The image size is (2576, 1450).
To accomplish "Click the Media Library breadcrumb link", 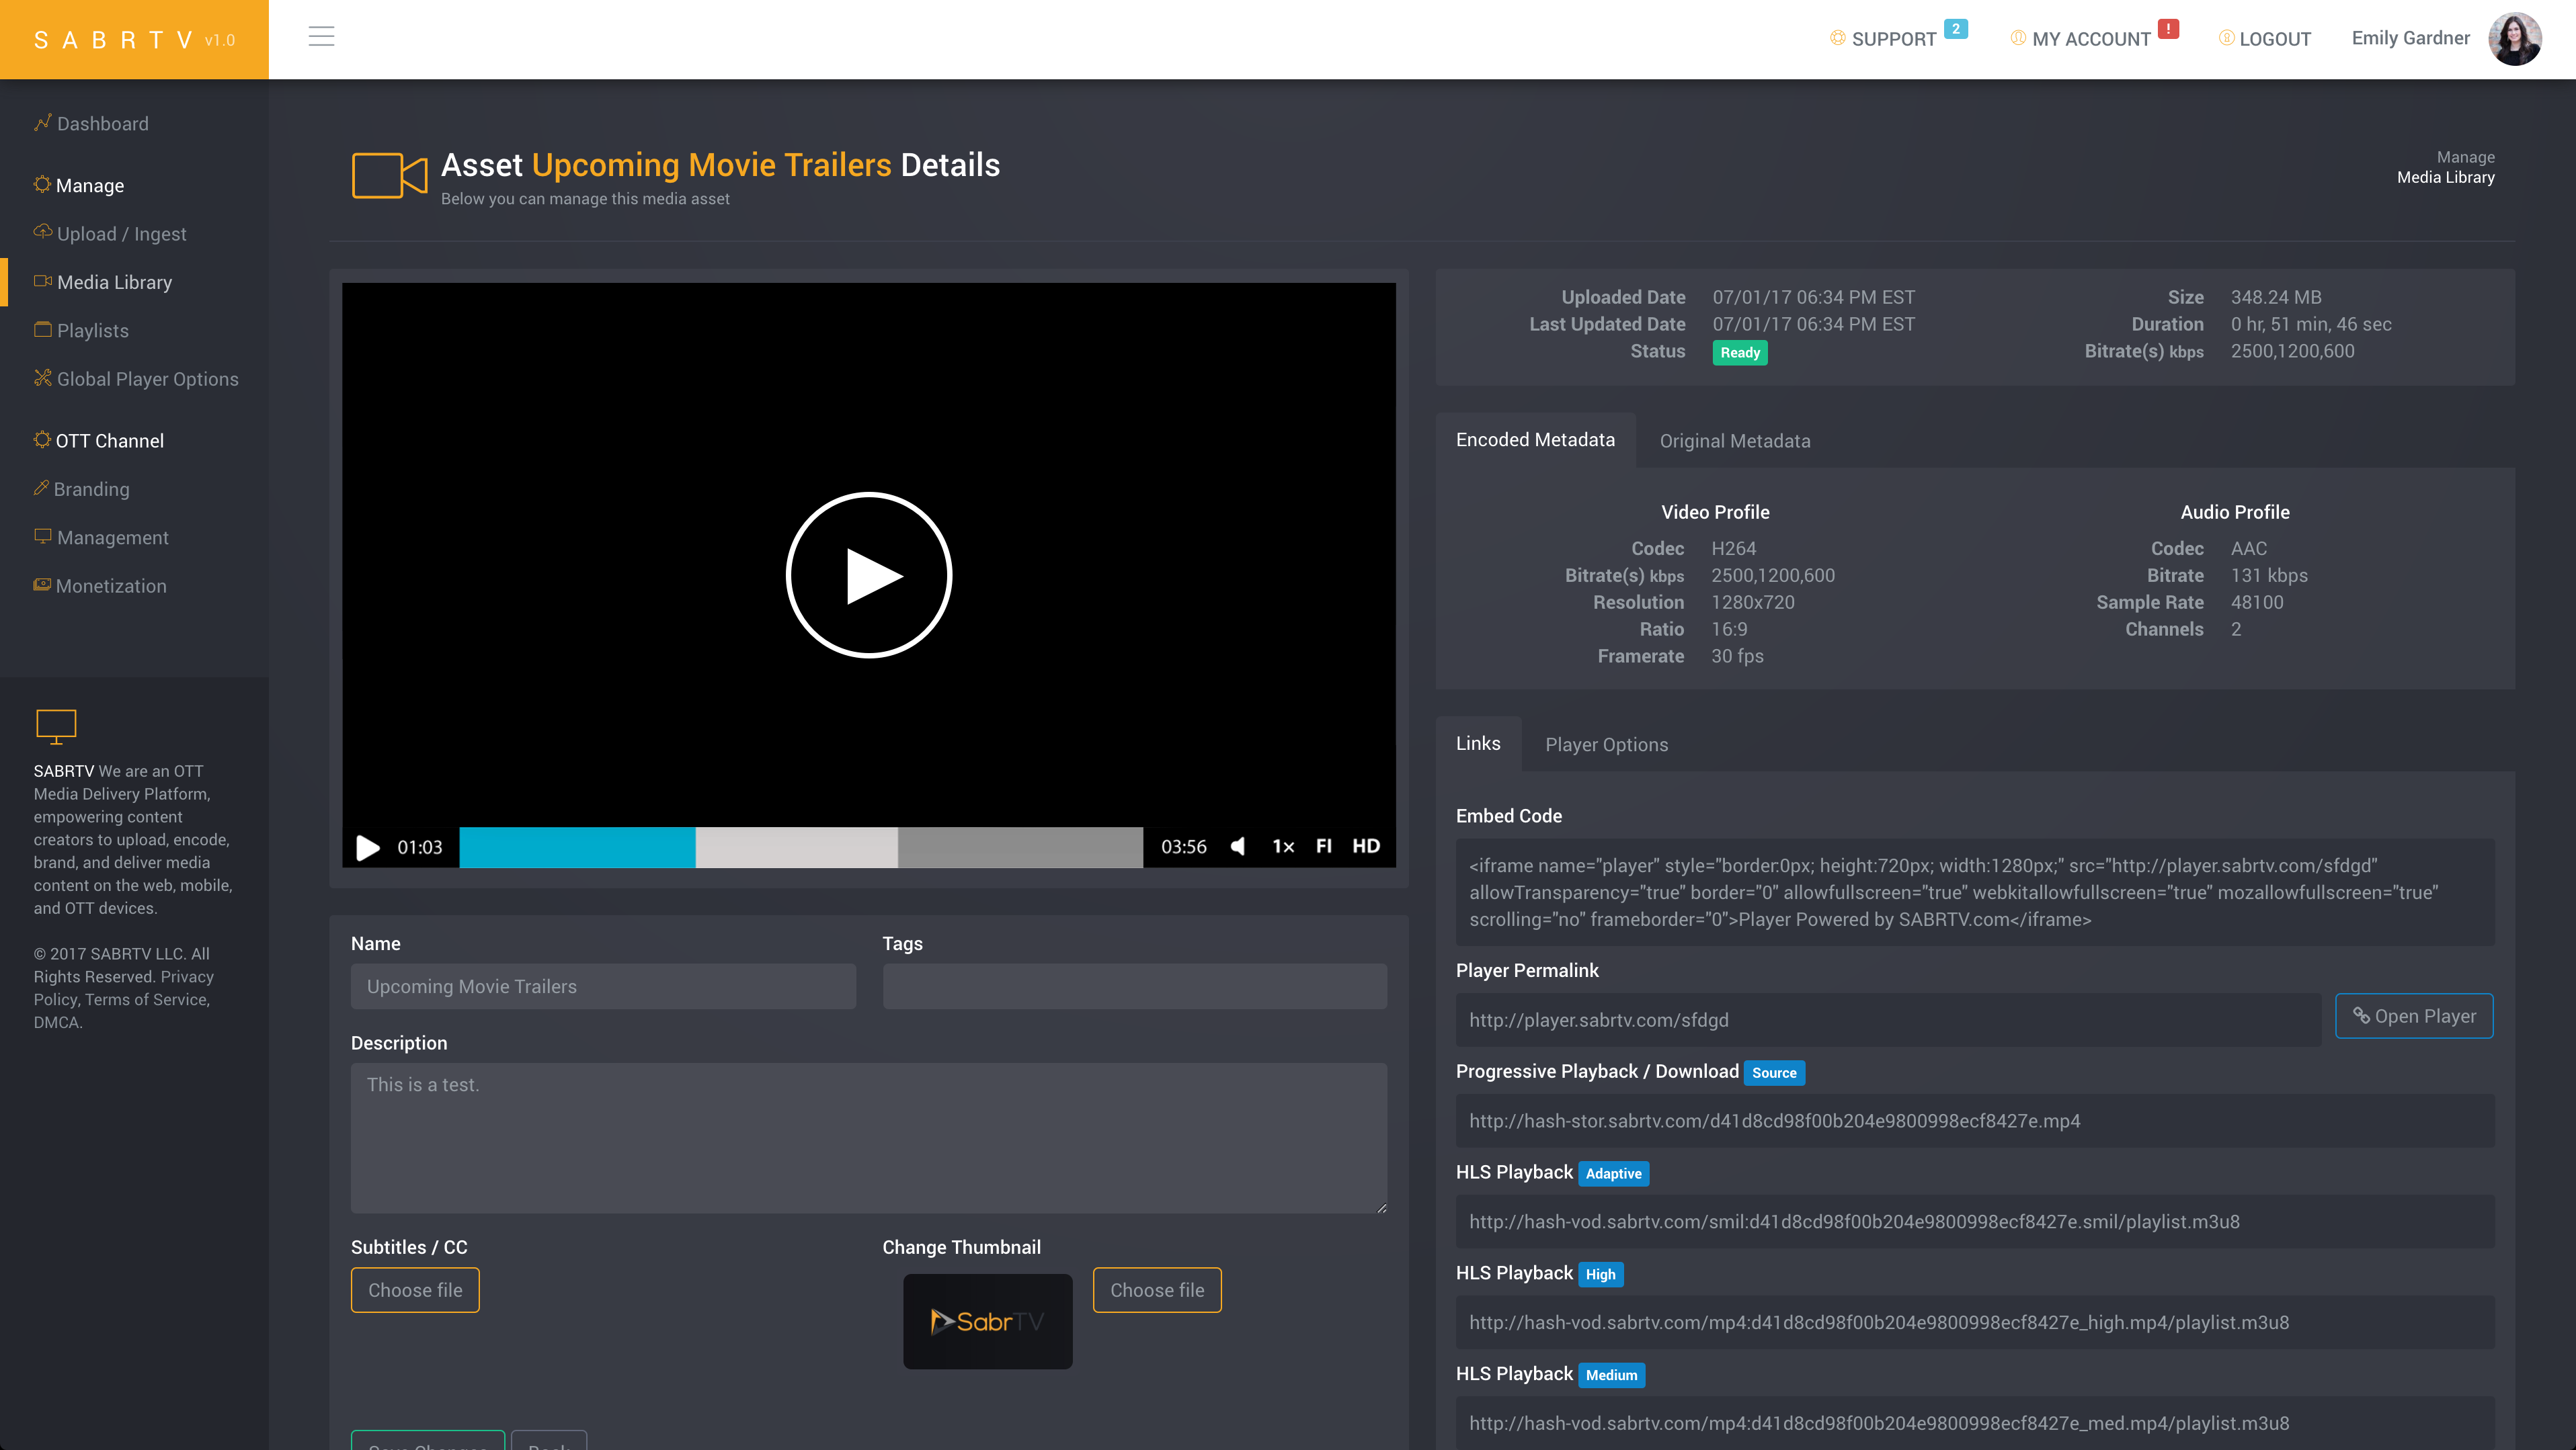I will [2445, 178].
